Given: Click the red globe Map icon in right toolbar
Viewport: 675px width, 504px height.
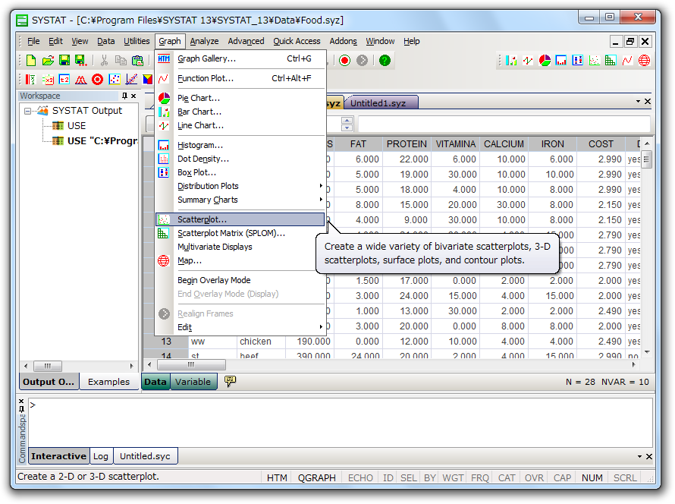Looking at the screenshot, I should tap(644, 60).
